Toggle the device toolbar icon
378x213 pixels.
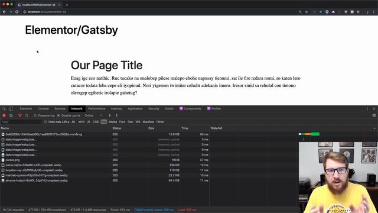(x=11, y=109)
